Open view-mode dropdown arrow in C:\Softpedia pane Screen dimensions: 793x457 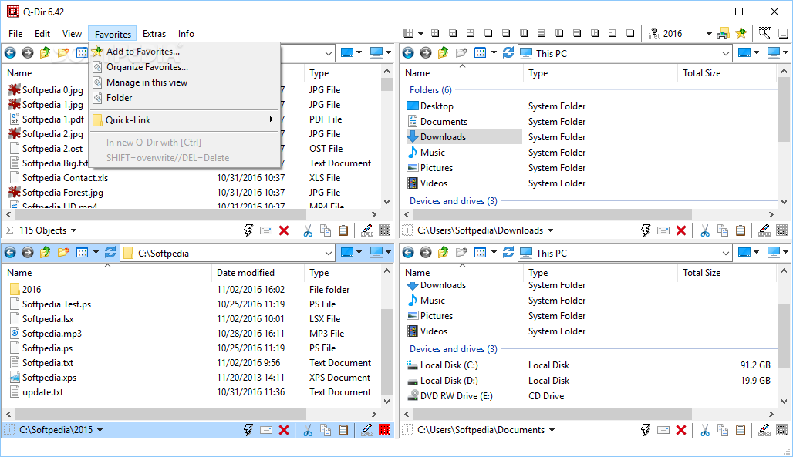coord(96,252)
